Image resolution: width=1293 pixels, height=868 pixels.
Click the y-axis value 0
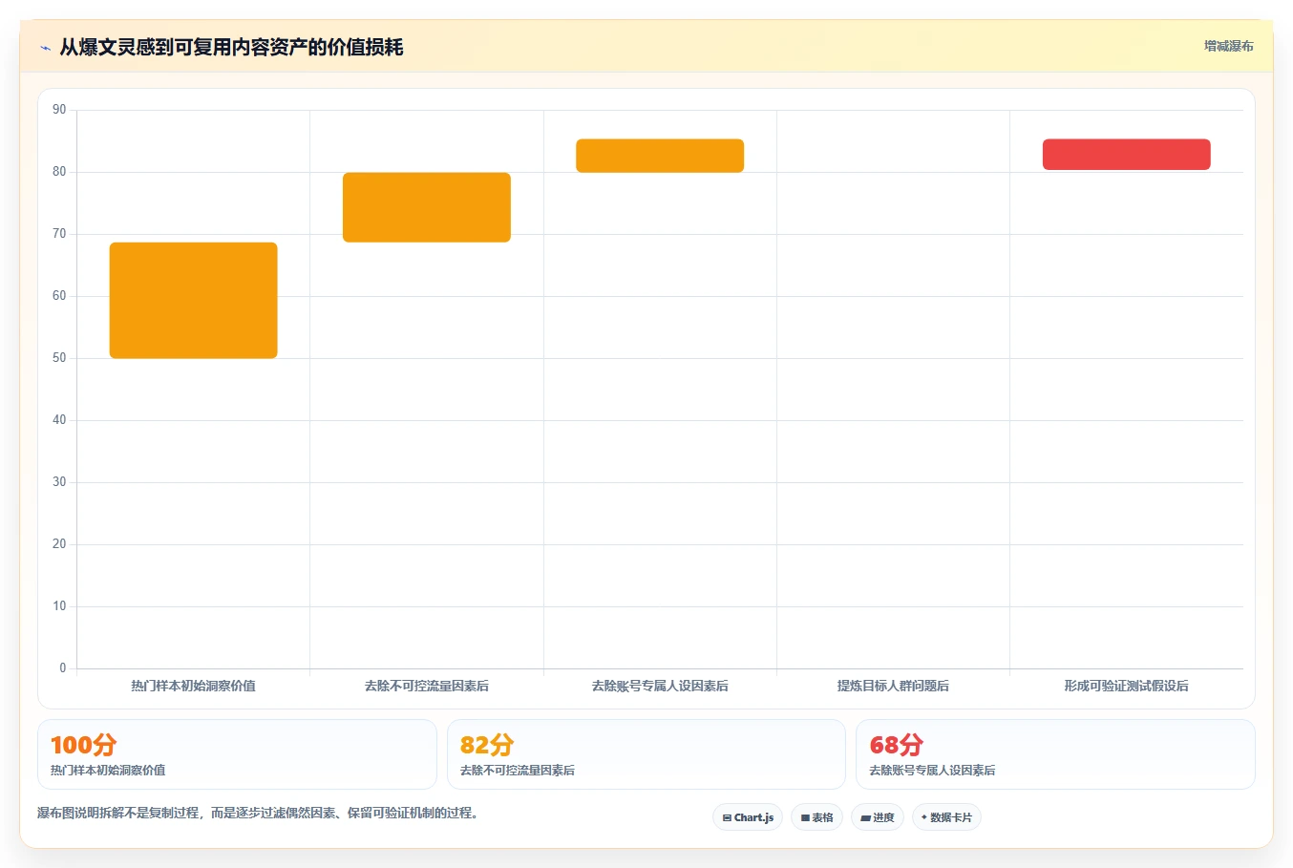pyautogui.click(x=63, y=668)
